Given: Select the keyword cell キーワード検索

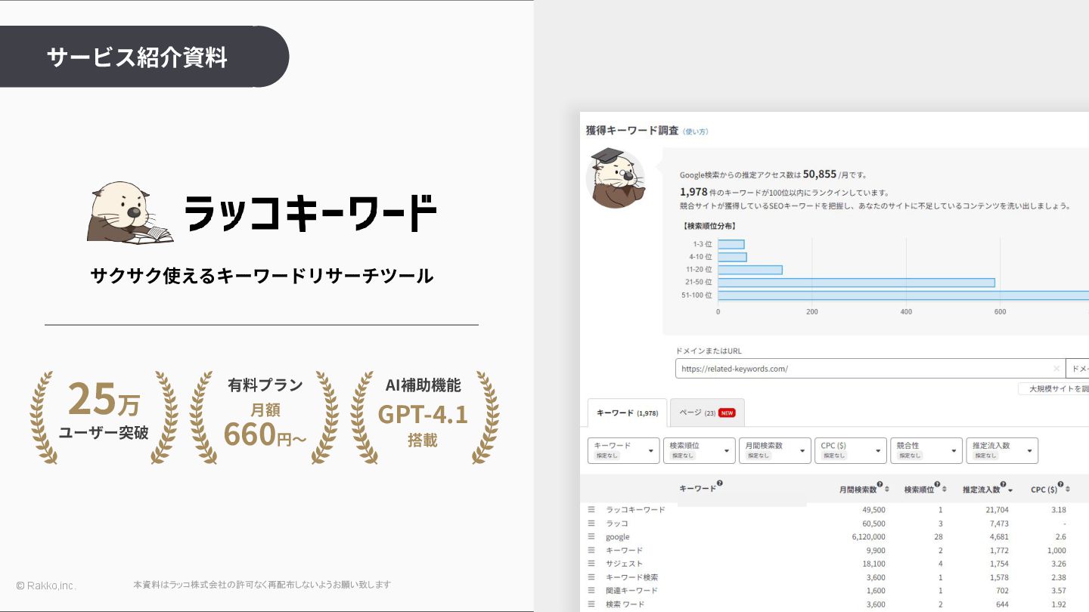Looking at the screenshot, I should coord(631,577).
